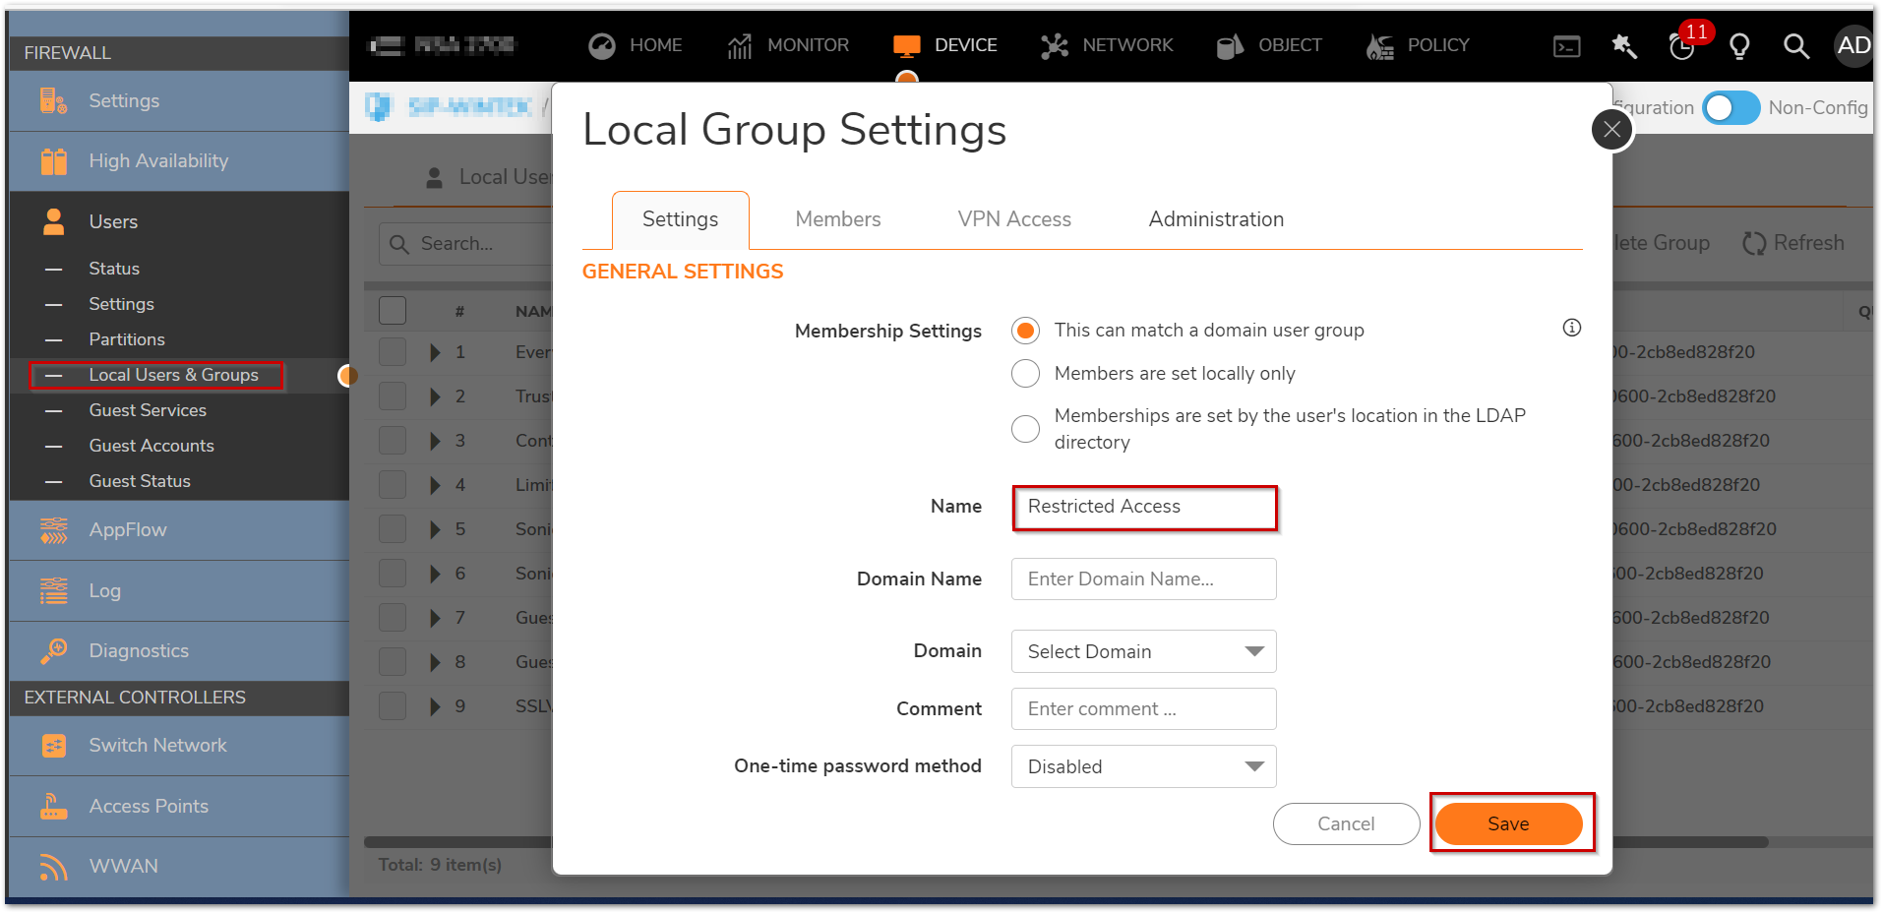Open the One-time password method dropdown
1882x913 pixels.
point(1143,766)
